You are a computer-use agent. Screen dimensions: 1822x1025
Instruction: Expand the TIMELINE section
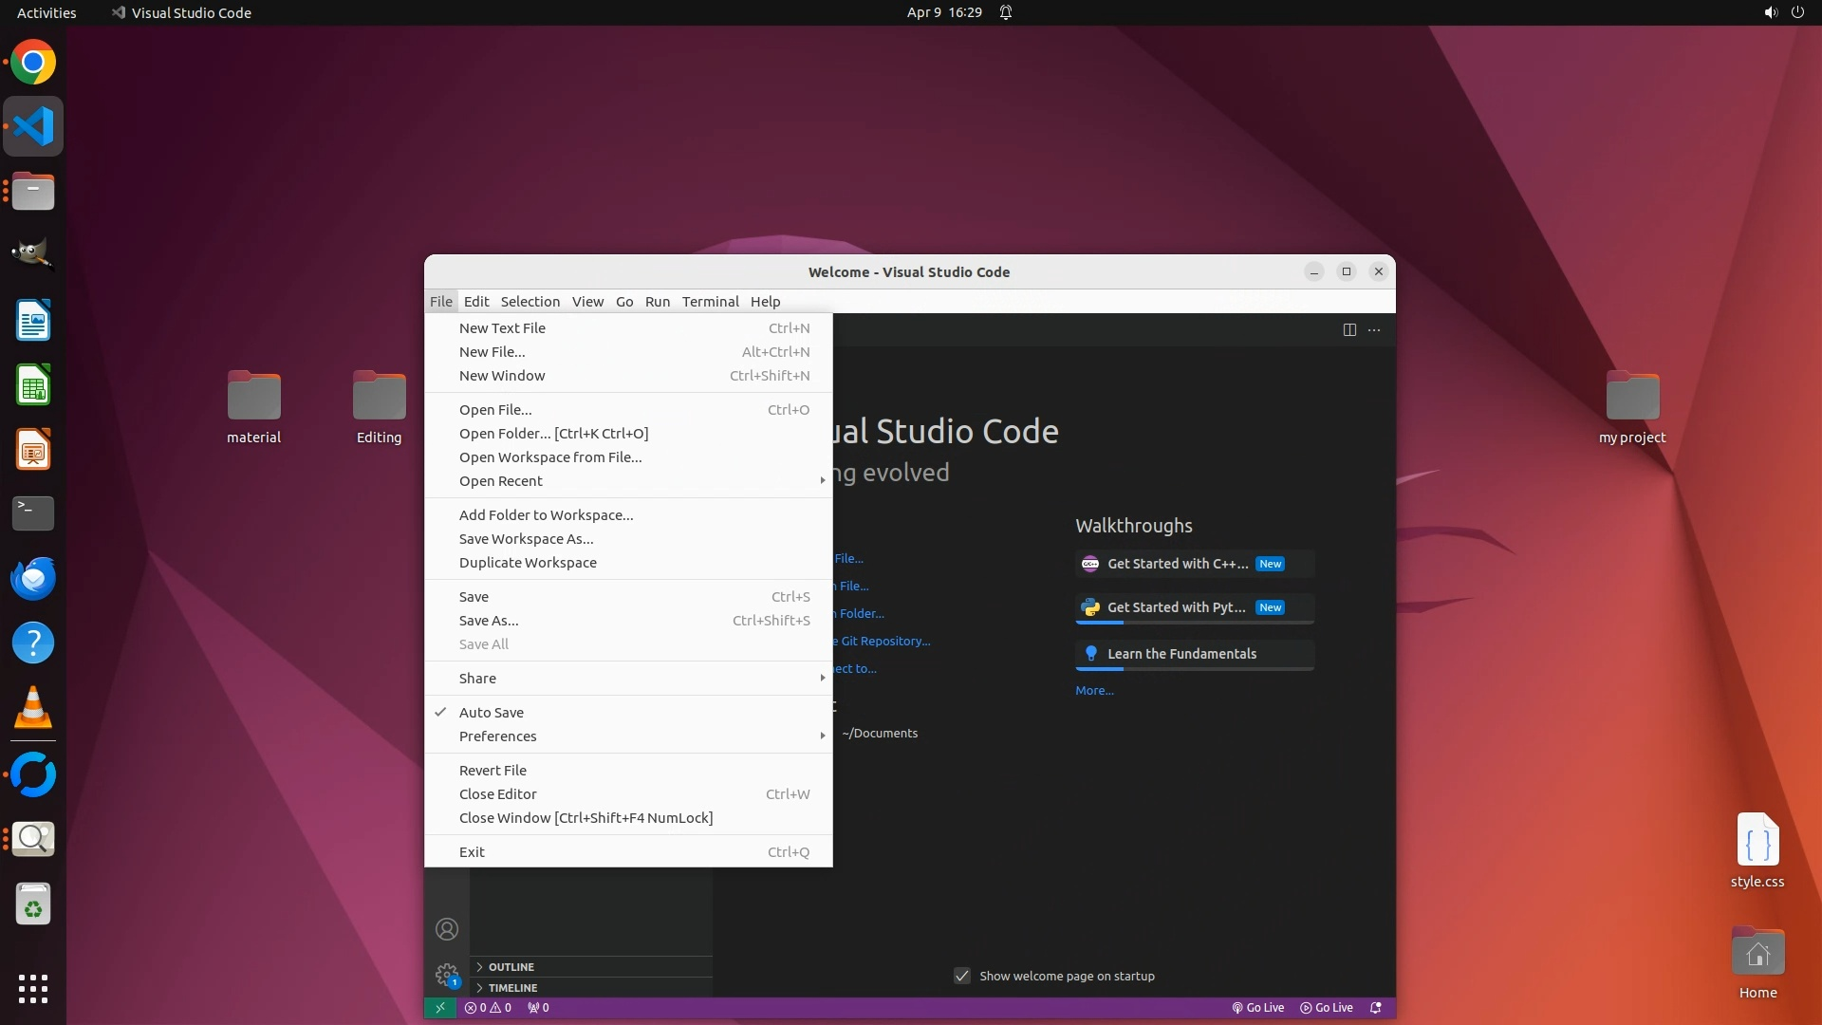pyautogui.click(x=512, y=988)
